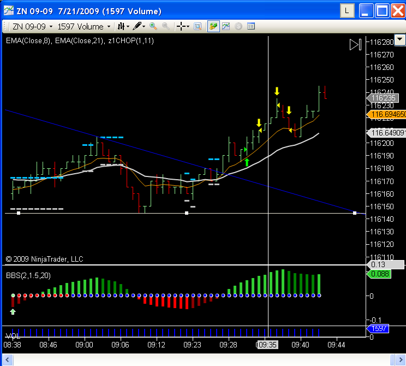
Task: Click the 116'235 last price marker
Action: (x=383, y=98)
